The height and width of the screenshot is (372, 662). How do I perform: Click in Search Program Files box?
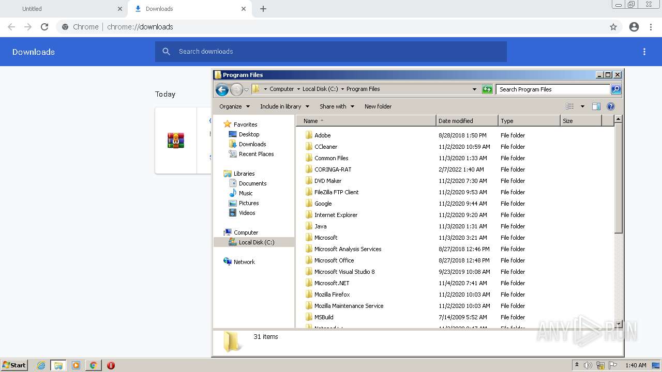553,89
